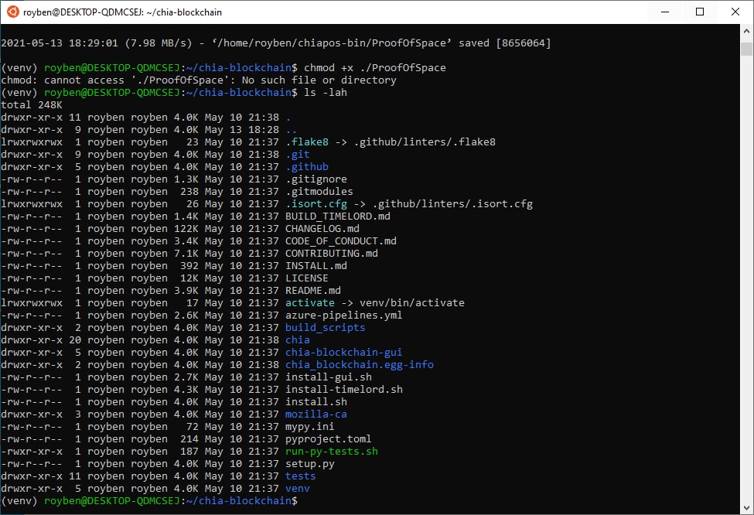Screen dimensions: 754x515
Task: Click the '2021-05-13 18:29:01' timestamp
Action: click(x=60, y=43)
